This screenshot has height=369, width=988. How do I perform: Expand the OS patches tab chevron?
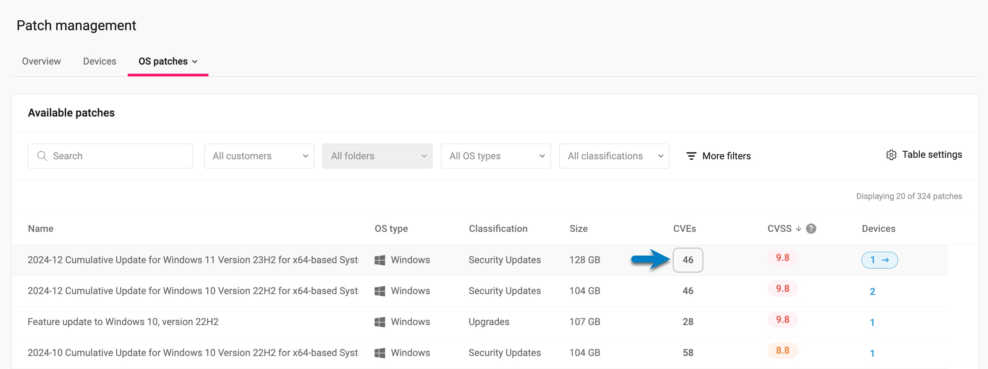(195, 62)
